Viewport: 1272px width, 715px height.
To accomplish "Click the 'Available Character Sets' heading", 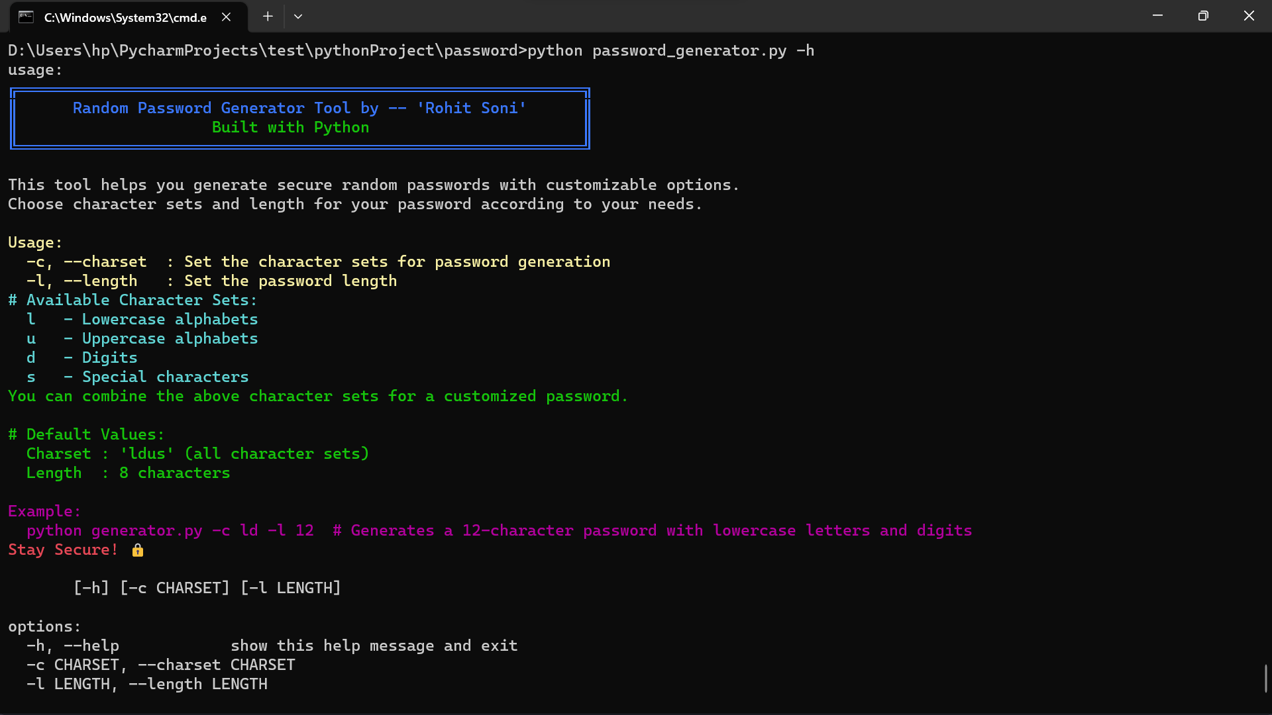I will coord(132,299).
